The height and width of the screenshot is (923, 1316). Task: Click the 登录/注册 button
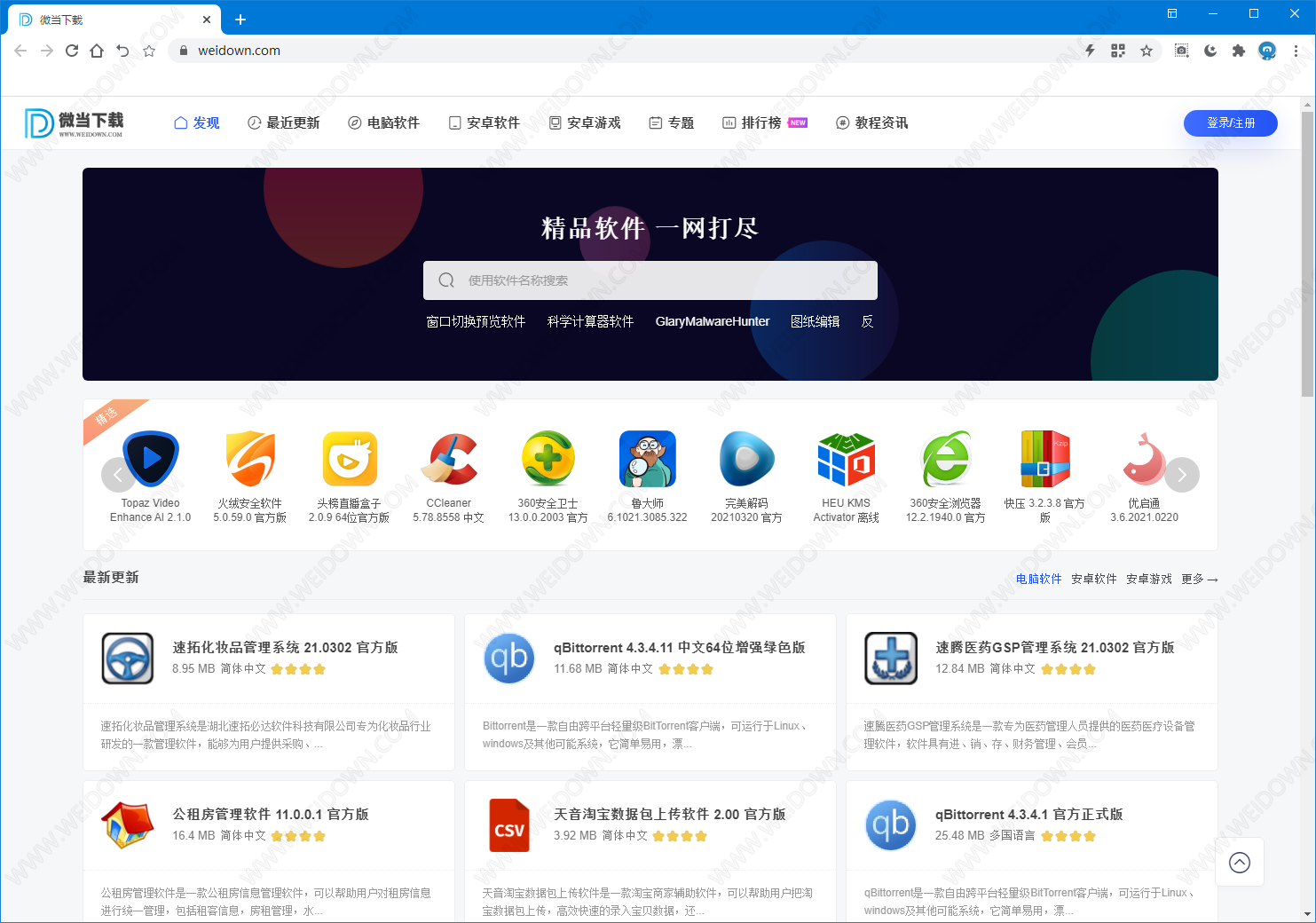1230,122
